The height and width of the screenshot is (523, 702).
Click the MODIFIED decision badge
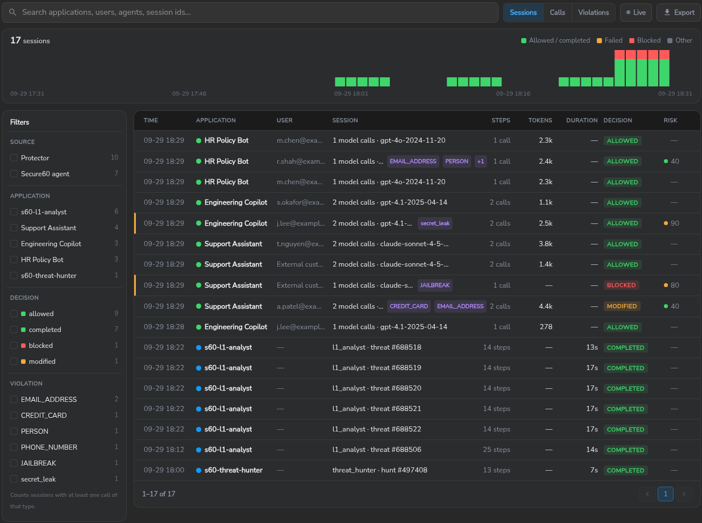click(622, 306)
